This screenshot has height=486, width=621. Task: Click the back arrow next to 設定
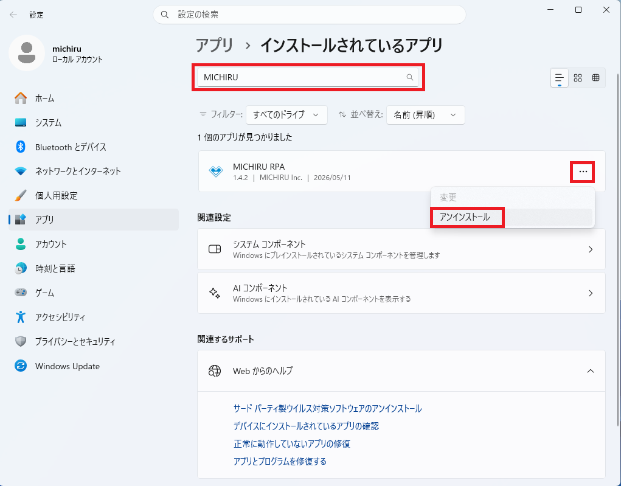coord(13,15)
